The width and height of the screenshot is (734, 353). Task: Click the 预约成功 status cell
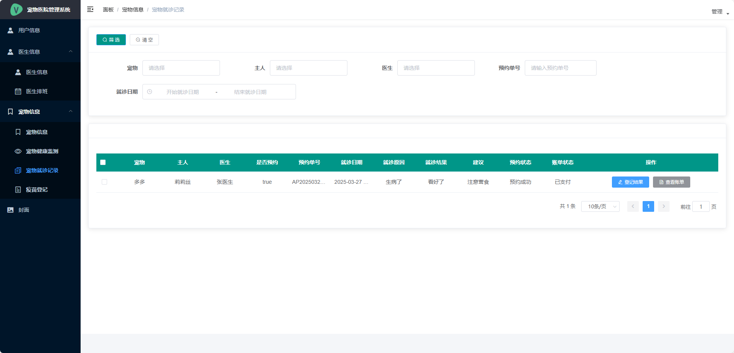521,182
